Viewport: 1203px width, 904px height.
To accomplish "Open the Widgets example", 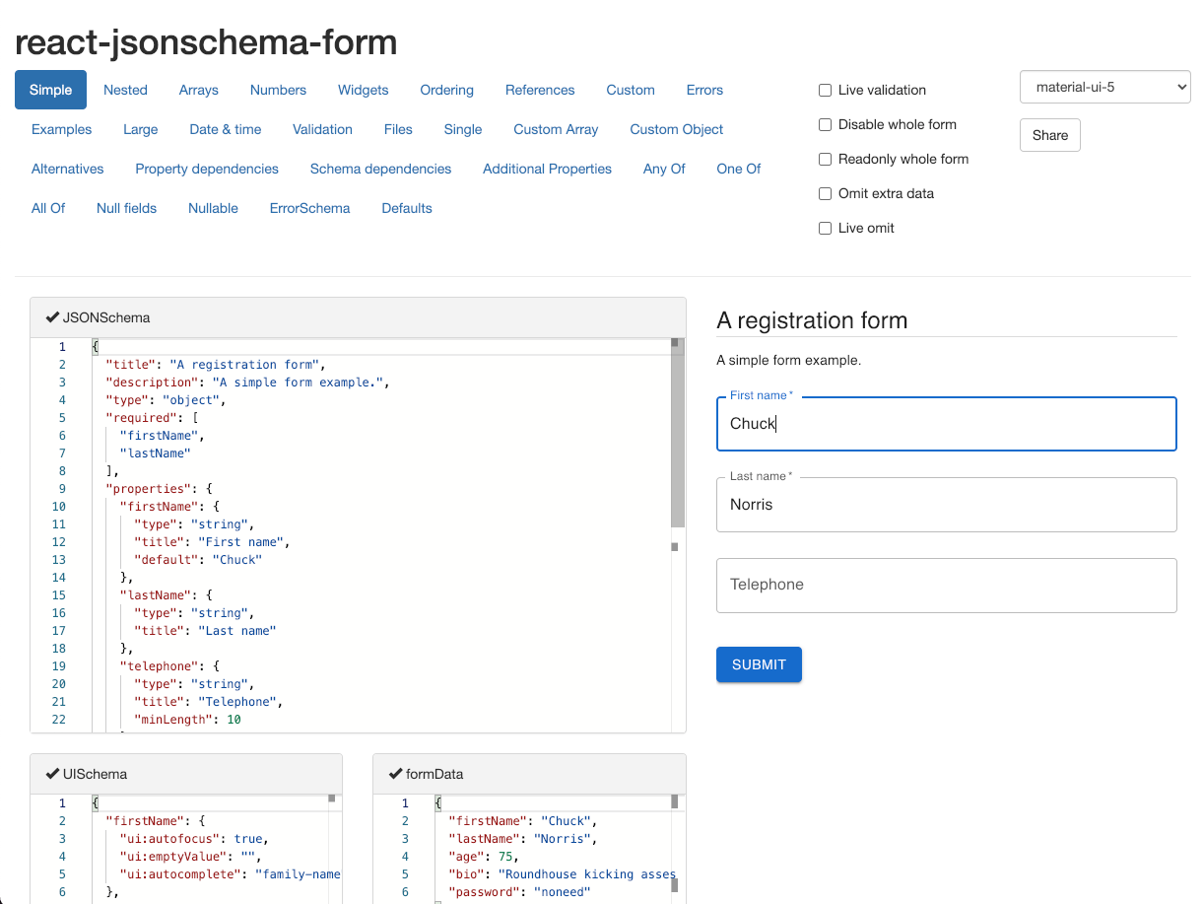I will pos(363,90).
